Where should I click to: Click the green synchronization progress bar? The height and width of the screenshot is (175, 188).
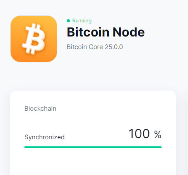point(93,147)
